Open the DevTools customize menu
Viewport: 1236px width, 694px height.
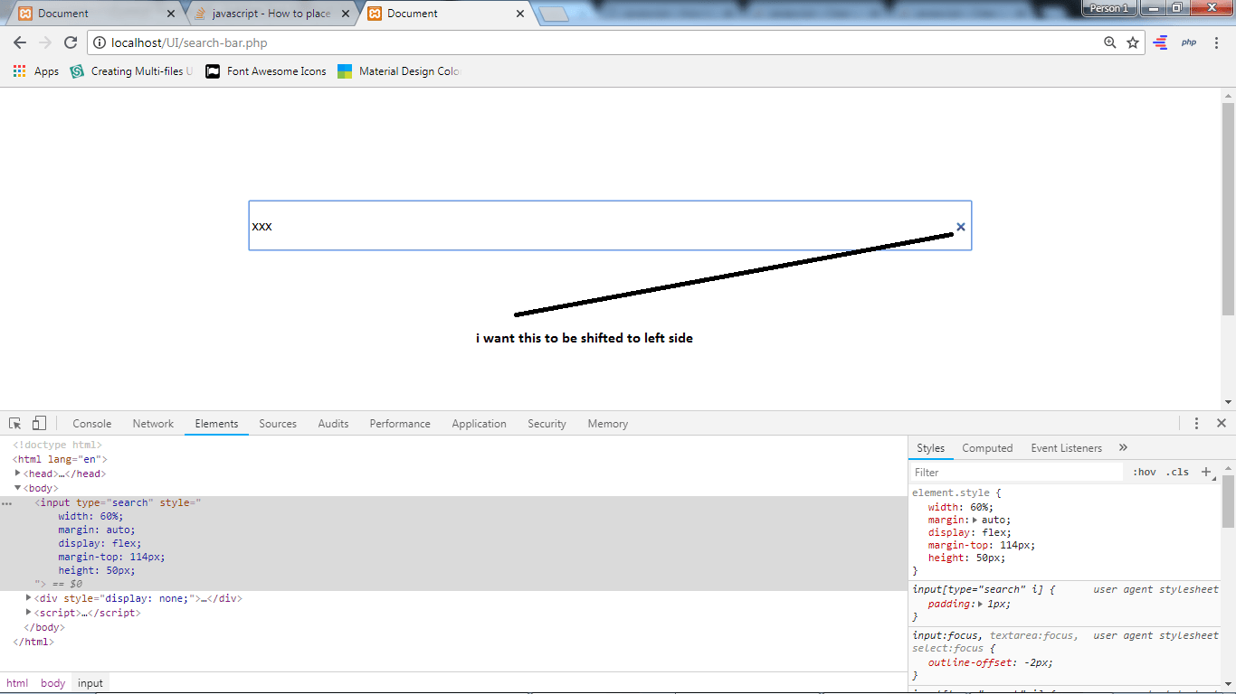pyautogui.click(x=1196, y=423)
